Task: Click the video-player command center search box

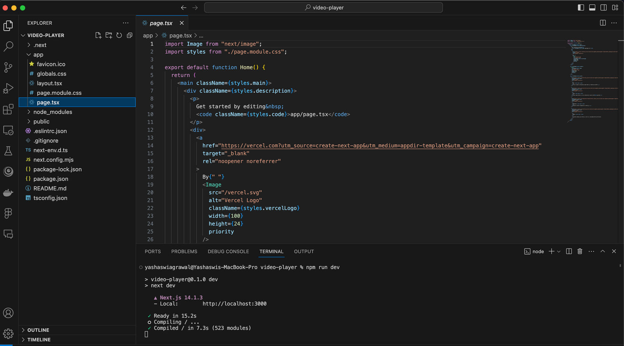Action: [x=323, y=7]
